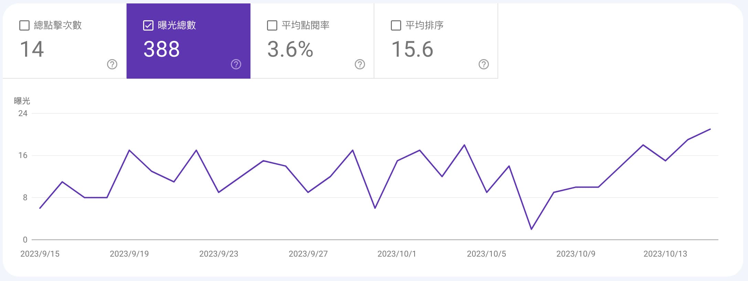
Task: Click the y-axis label 8
Action: coord(25,198)
